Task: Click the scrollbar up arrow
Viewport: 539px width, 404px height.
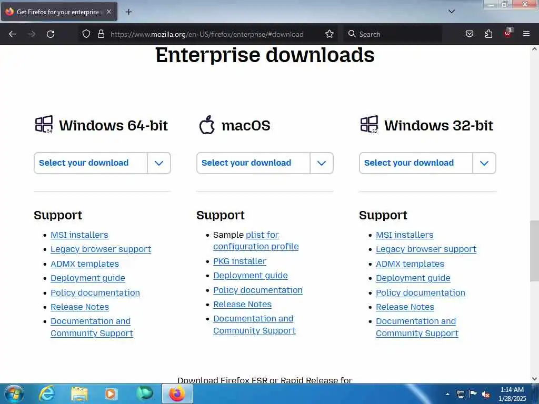Action: (x=534, y=49)
